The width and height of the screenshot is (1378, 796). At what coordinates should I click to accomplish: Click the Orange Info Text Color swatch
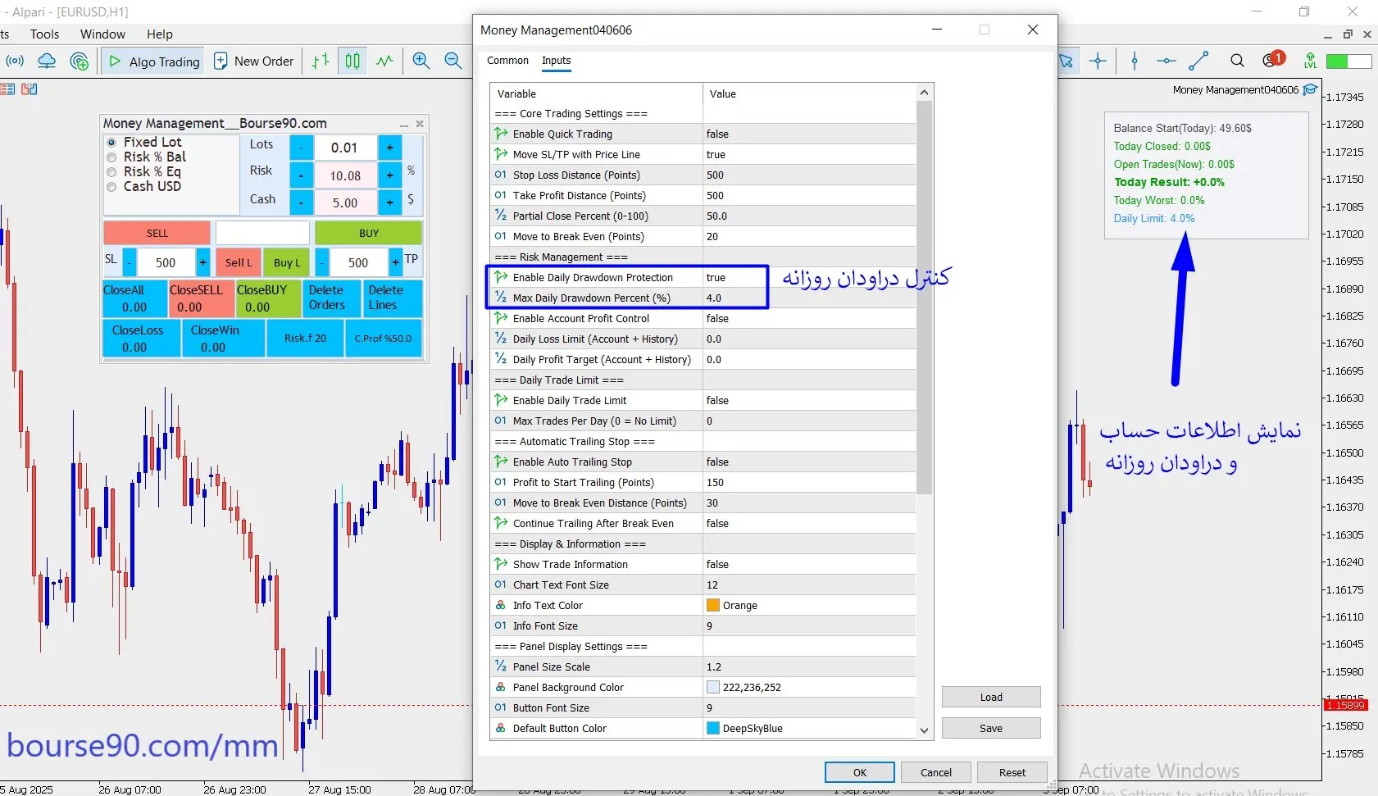[712, 606]
